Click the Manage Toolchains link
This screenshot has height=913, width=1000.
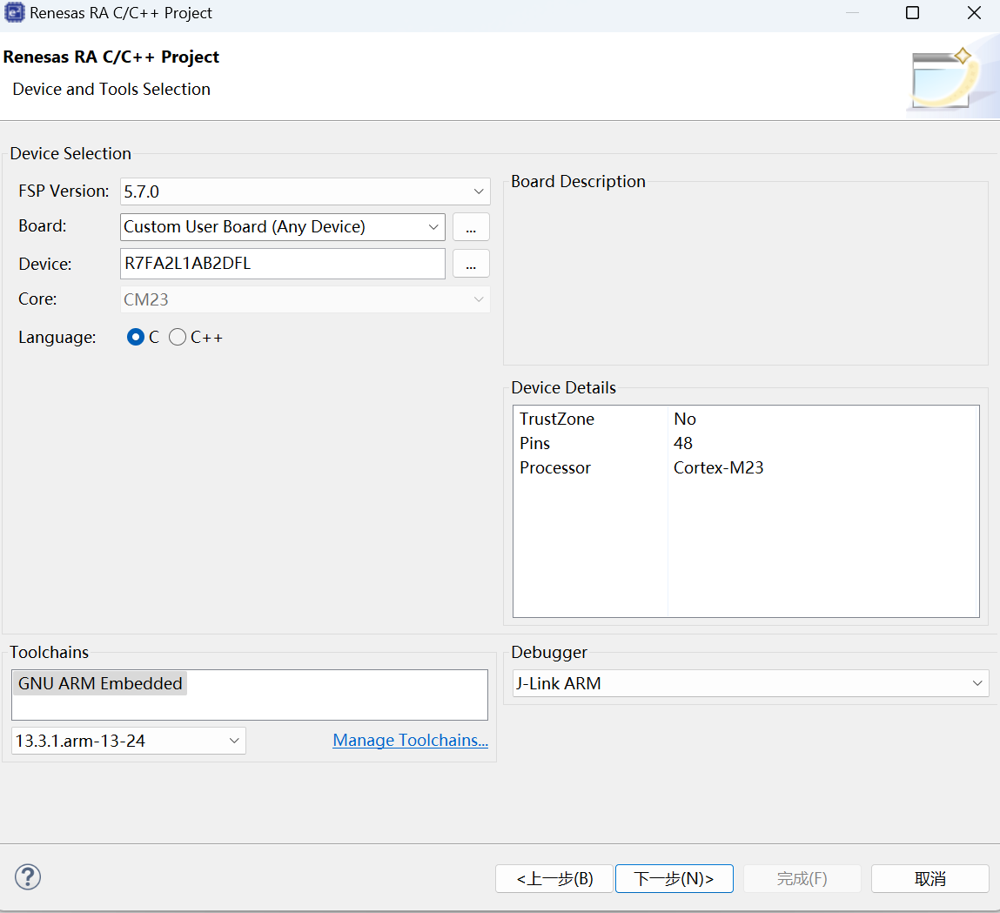[x=410, y=740]
